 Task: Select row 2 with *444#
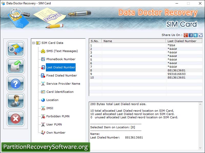(146, 49)
